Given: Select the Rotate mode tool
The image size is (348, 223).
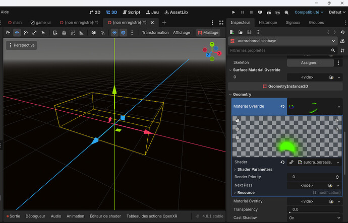Looking at the screenshot, I should 25,32.
